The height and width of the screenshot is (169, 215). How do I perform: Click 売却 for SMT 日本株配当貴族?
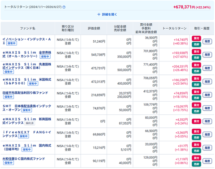[x=196, y=111]
